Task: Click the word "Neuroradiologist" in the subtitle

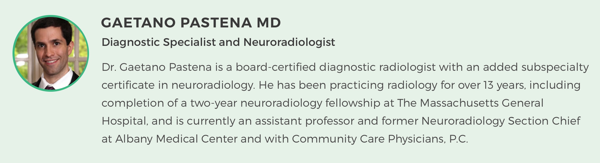Action: pyautogui.click(x=289, y=42)
